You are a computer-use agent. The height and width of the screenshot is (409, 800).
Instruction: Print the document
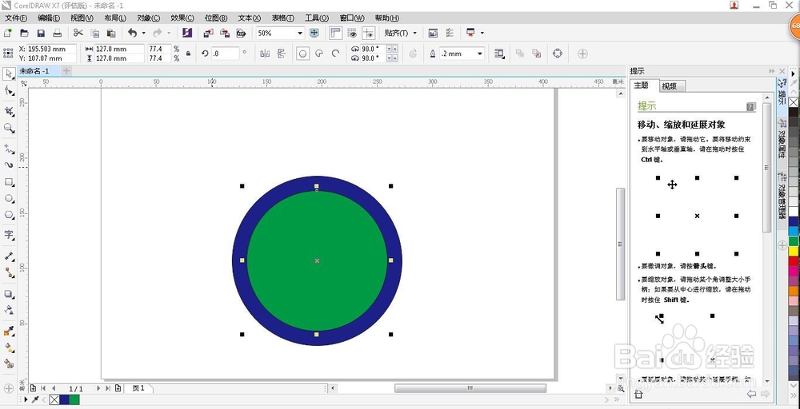[57, 33]
